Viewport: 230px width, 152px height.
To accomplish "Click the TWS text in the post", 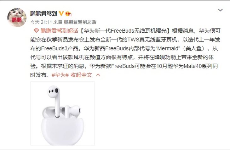I will (x=133, y=40).
